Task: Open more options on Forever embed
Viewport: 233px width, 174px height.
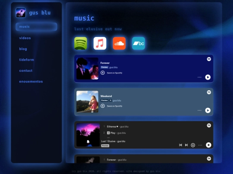Action: 199,77
